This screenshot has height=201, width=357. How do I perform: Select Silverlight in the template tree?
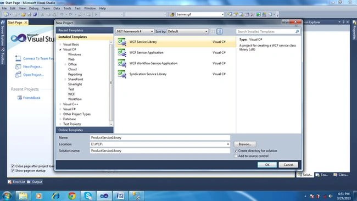(x=75, y=84)
